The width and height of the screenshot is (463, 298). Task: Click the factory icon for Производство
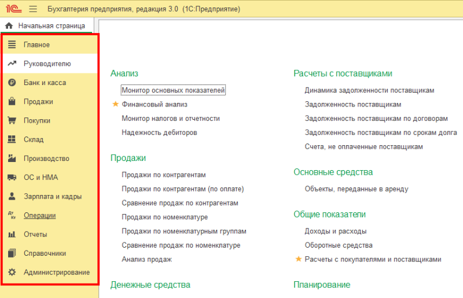click(x=12, y=159)
